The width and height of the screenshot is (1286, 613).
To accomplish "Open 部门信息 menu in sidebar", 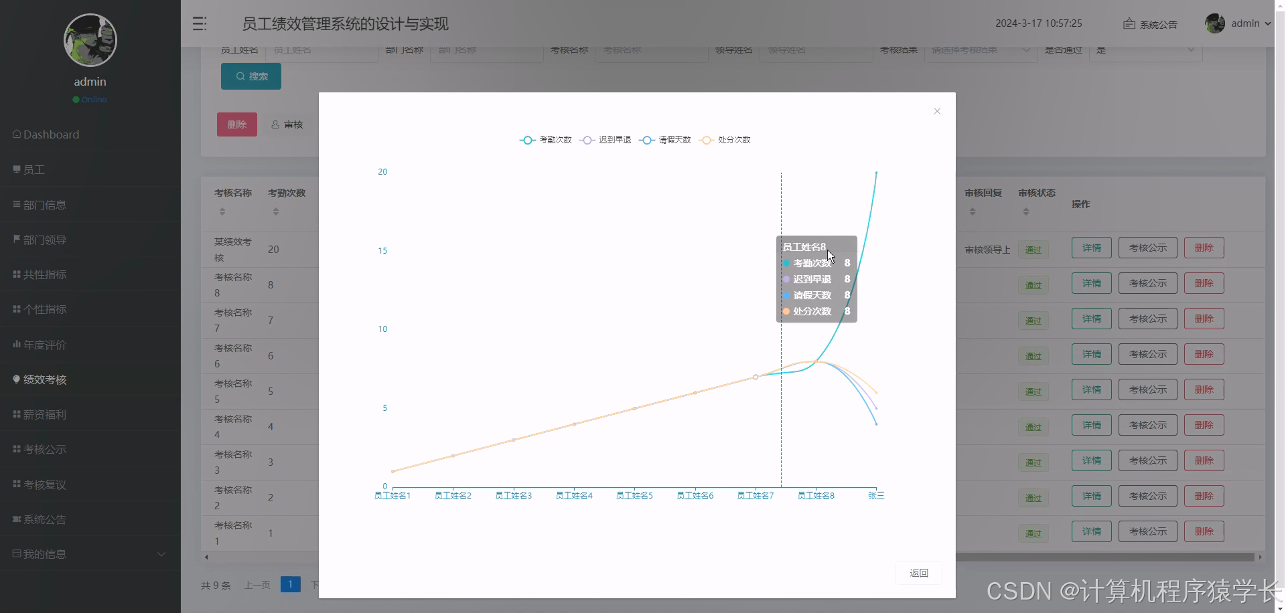I will click(90, 205).
